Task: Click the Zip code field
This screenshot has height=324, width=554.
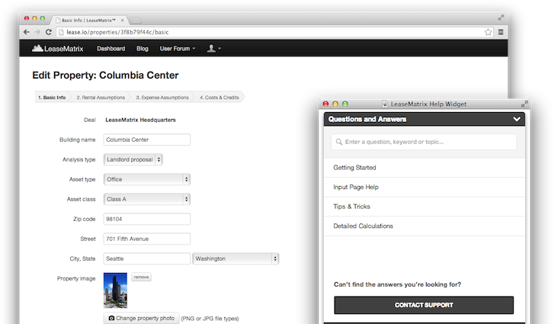Action: tap(147, 219)
